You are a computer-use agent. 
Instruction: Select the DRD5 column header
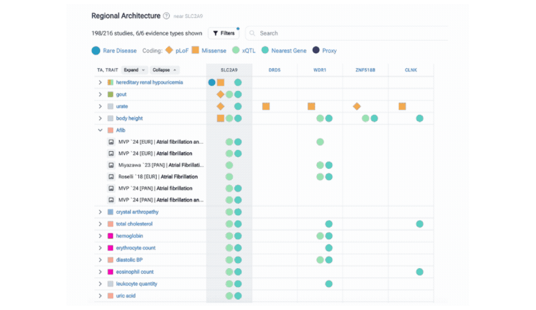(x=274, y=70)
